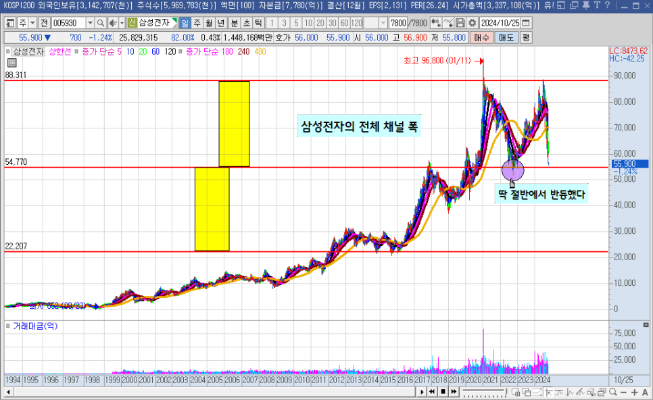Screen dimensions: 653x400
Task: Click the speaker sound icon
Action: (112, 23)
